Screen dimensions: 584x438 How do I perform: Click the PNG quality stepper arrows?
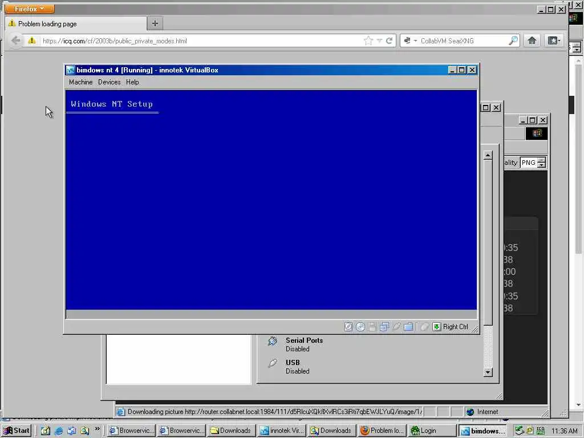coord(542,163)
